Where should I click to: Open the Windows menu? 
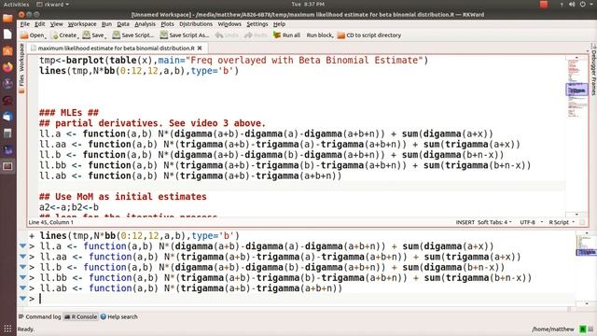click(x=229, y=24)
